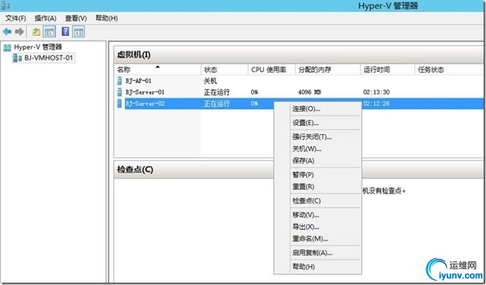Toggle the show/hide action pane icon

(79, 31)
